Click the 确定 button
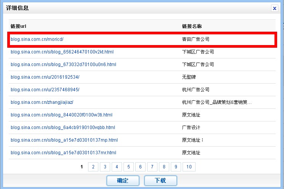Viewport: 284px width, 189px height. click(123, 181)
